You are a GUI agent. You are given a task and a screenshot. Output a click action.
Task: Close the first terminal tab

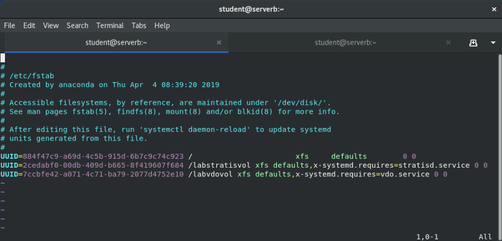click(219, 42)
